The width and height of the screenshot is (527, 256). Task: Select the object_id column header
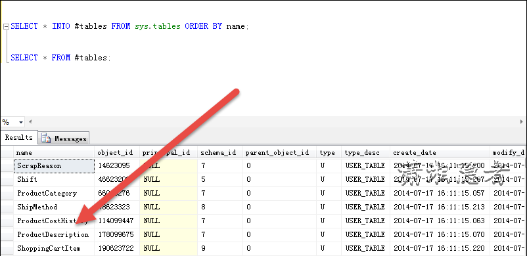(x=117, y=153)
